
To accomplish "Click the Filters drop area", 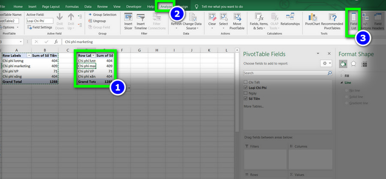I will click(265, 158).
